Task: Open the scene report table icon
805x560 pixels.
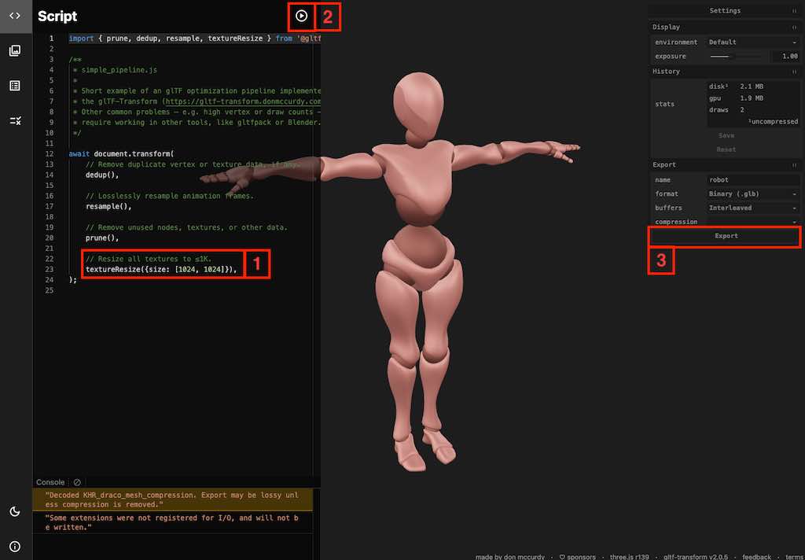Action: pos(15,85)
